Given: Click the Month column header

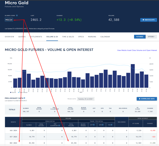Looking at the screenshot, I should [x=13, y=122].
